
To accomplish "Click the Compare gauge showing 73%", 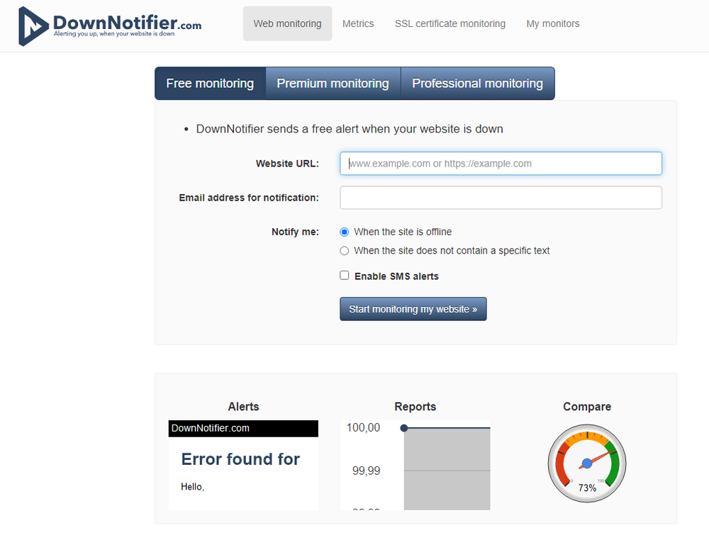I will click(x=587, y=463).
